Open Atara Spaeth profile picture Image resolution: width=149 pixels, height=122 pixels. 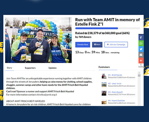[104, 93]
